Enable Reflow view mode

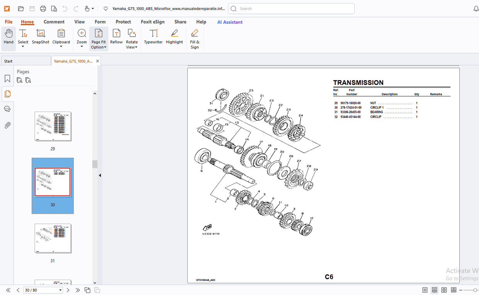116,37
